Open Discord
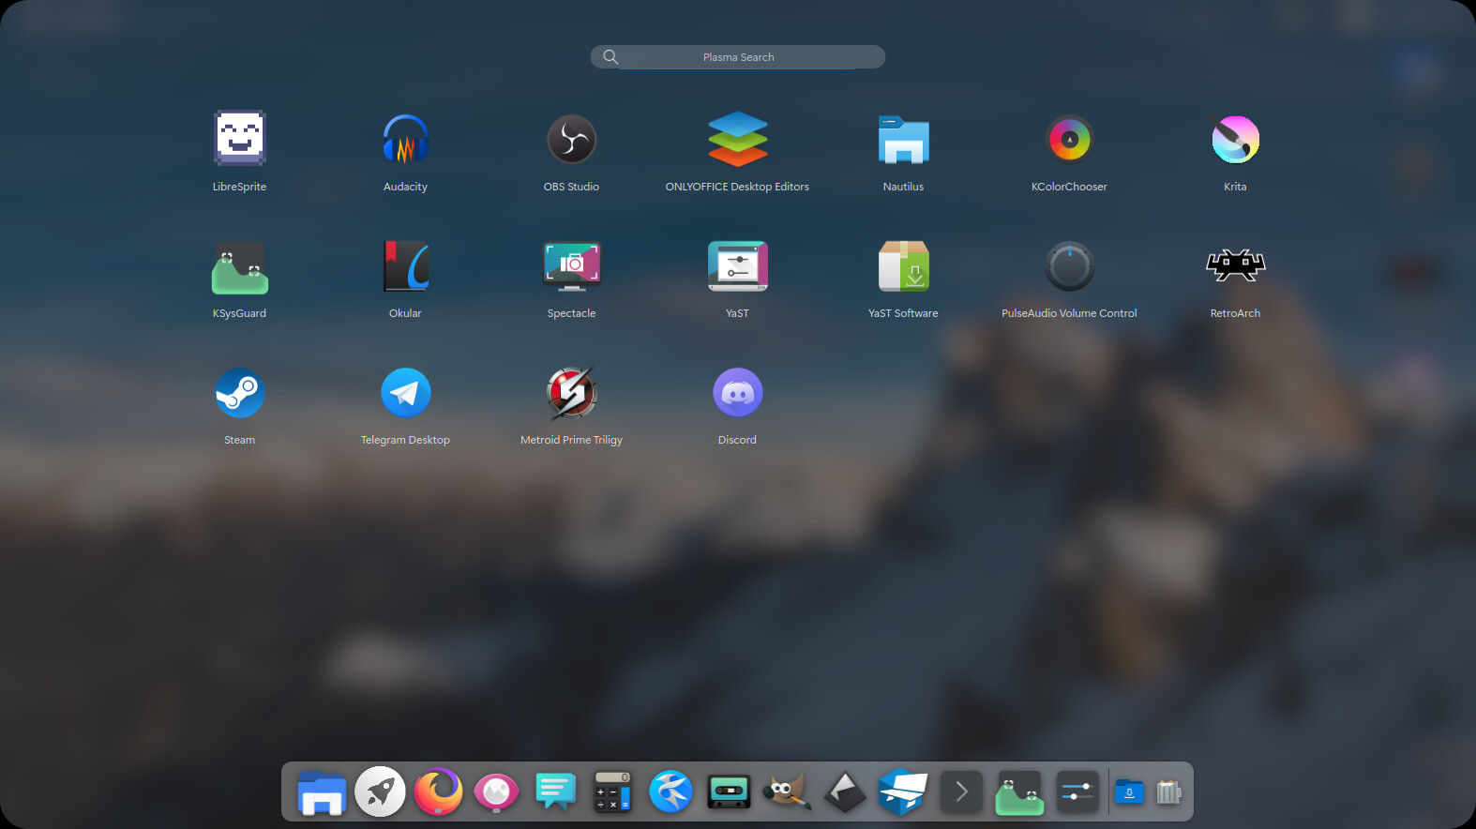 (x=737, y=392)
